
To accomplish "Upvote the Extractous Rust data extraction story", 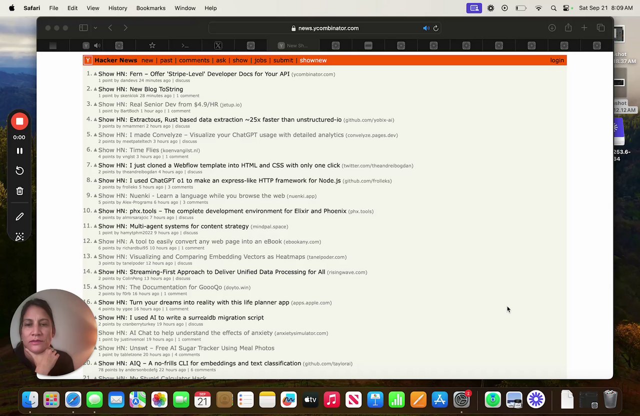I will pyautogui.click(x=95, y=119).
